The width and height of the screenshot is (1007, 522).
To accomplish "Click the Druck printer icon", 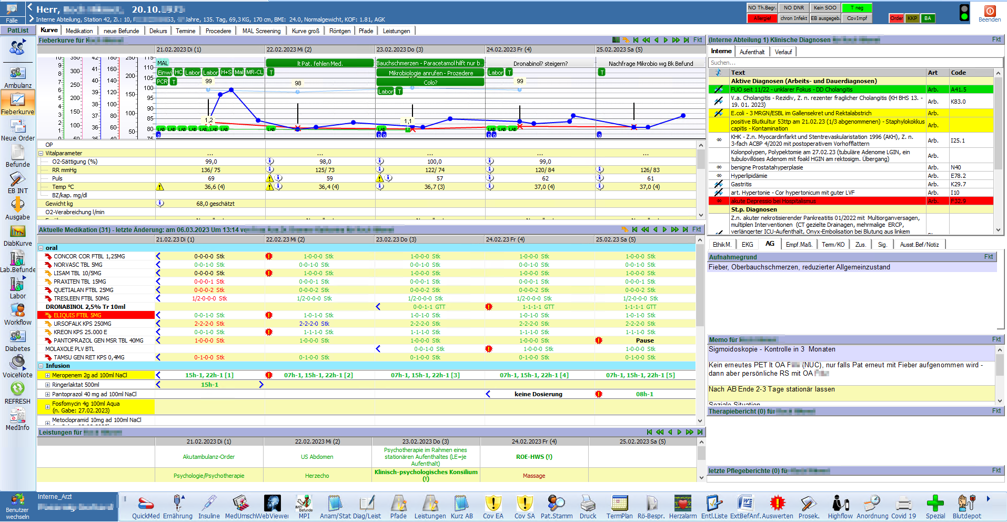I will [x=588, y=507].
